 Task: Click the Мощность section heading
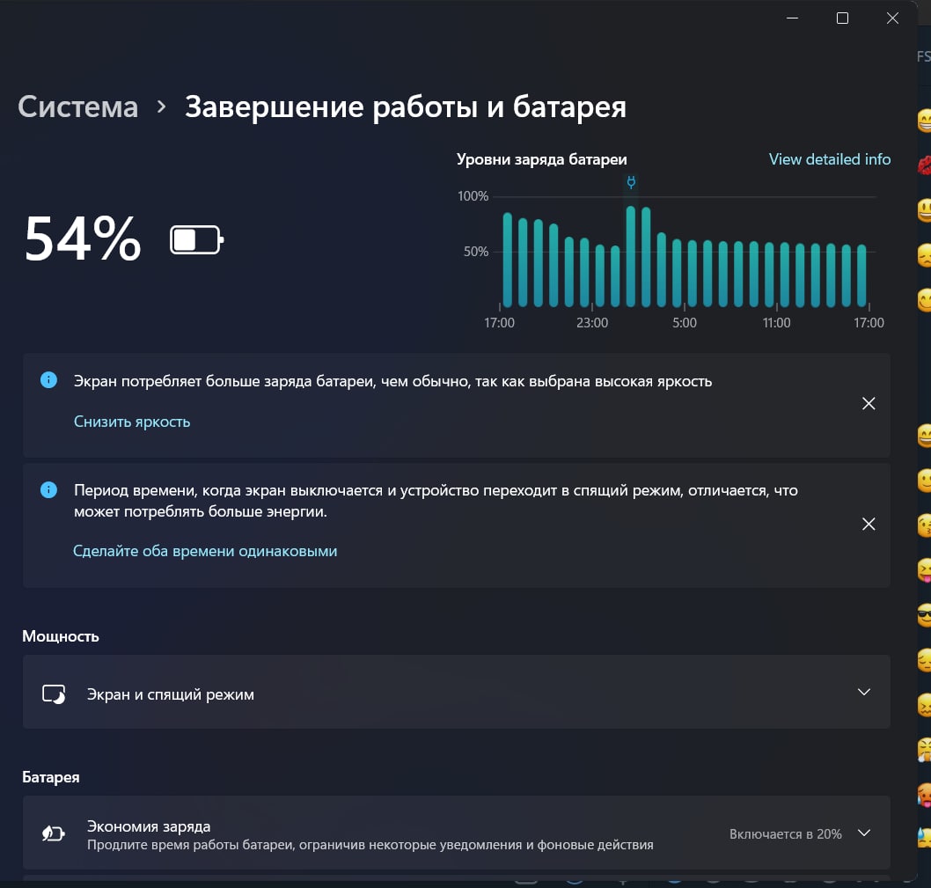(61, 637)
